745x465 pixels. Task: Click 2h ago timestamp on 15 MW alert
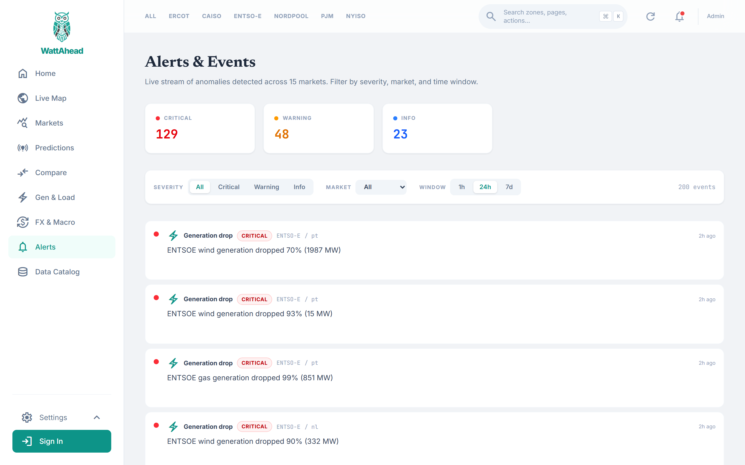point(707,300)
